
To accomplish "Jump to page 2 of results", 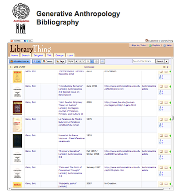I will (x=168, y=67).
